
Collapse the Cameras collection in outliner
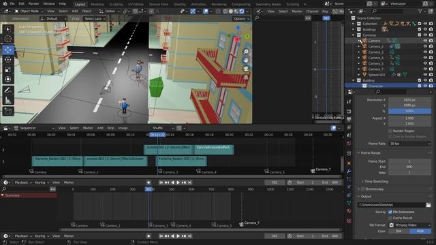tap(353, 35)
